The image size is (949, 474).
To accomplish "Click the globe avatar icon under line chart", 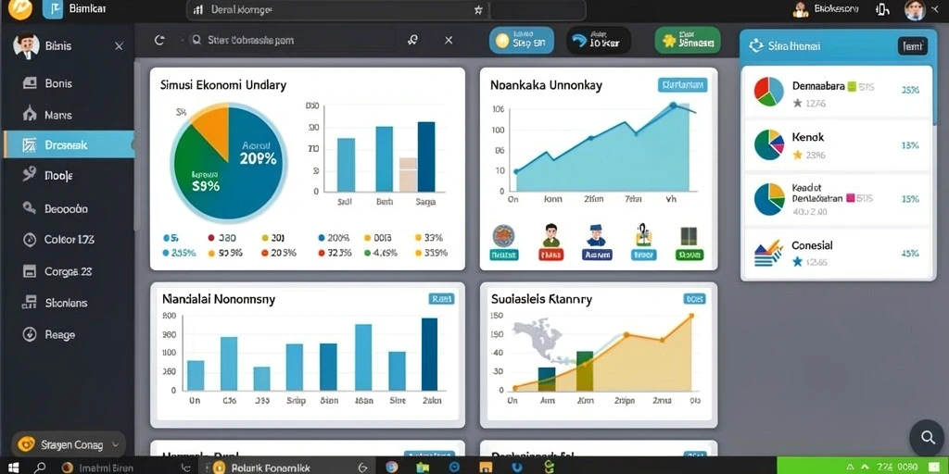I will (x=503, y=235).
